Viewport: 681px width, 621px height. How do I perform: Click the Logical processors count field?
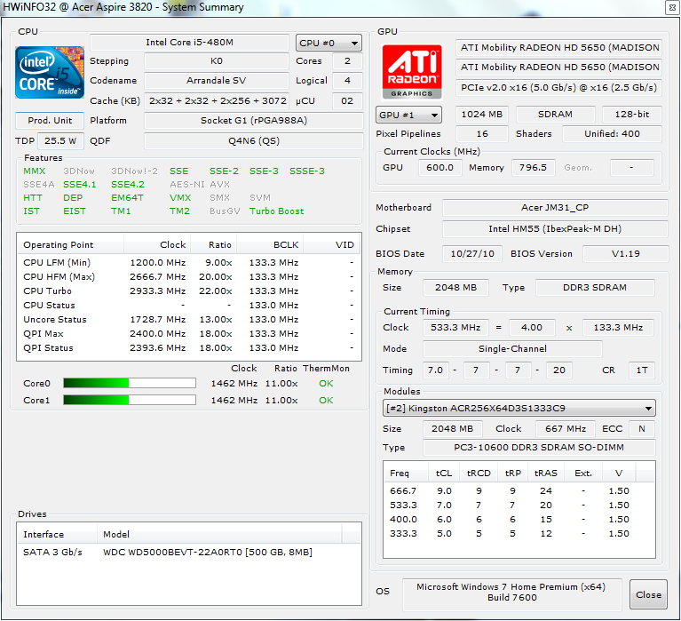point(347,80)
